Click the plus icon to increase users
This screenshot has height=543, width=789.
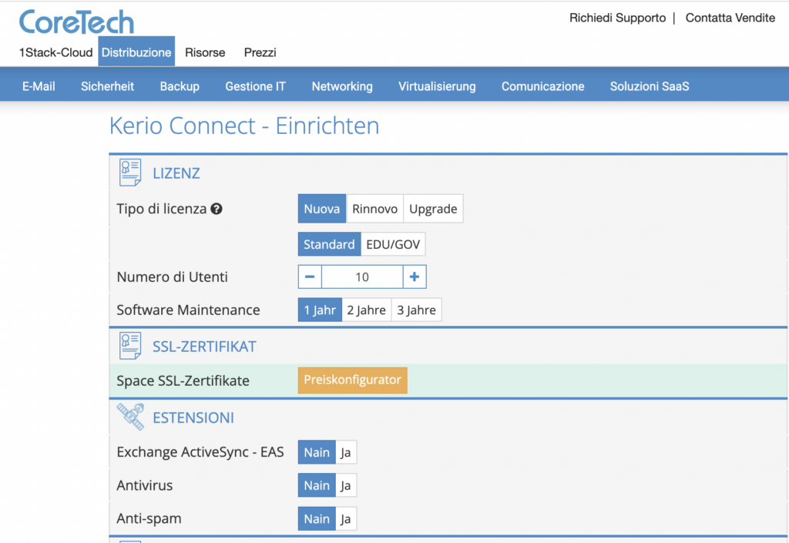[414, 277]
